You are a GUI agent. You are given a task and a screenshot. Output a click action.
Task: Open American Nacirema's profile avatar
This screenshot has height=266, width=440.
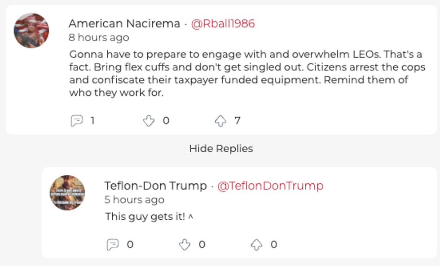pyautogui.click(x=31, y=31)
